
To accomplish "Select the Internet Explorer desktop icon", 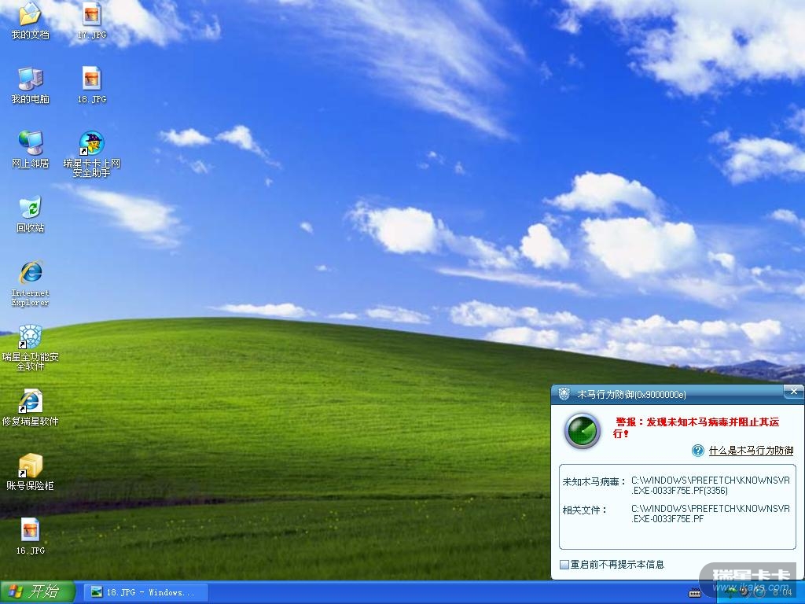I will pyautogui.click(x=31, y=283).
